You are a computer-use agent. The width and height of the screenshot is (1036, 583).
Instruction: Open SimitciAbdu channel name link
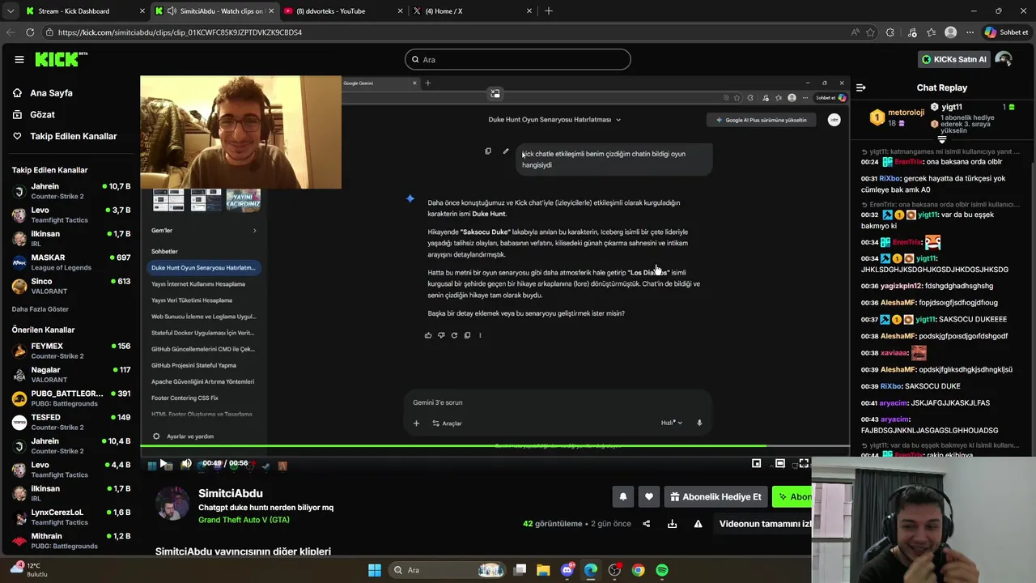(x=231, y=493)
